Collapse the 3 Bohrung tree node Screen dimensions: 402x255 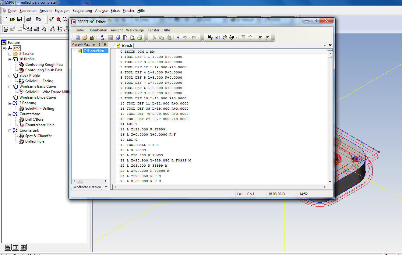click(10, 103)
